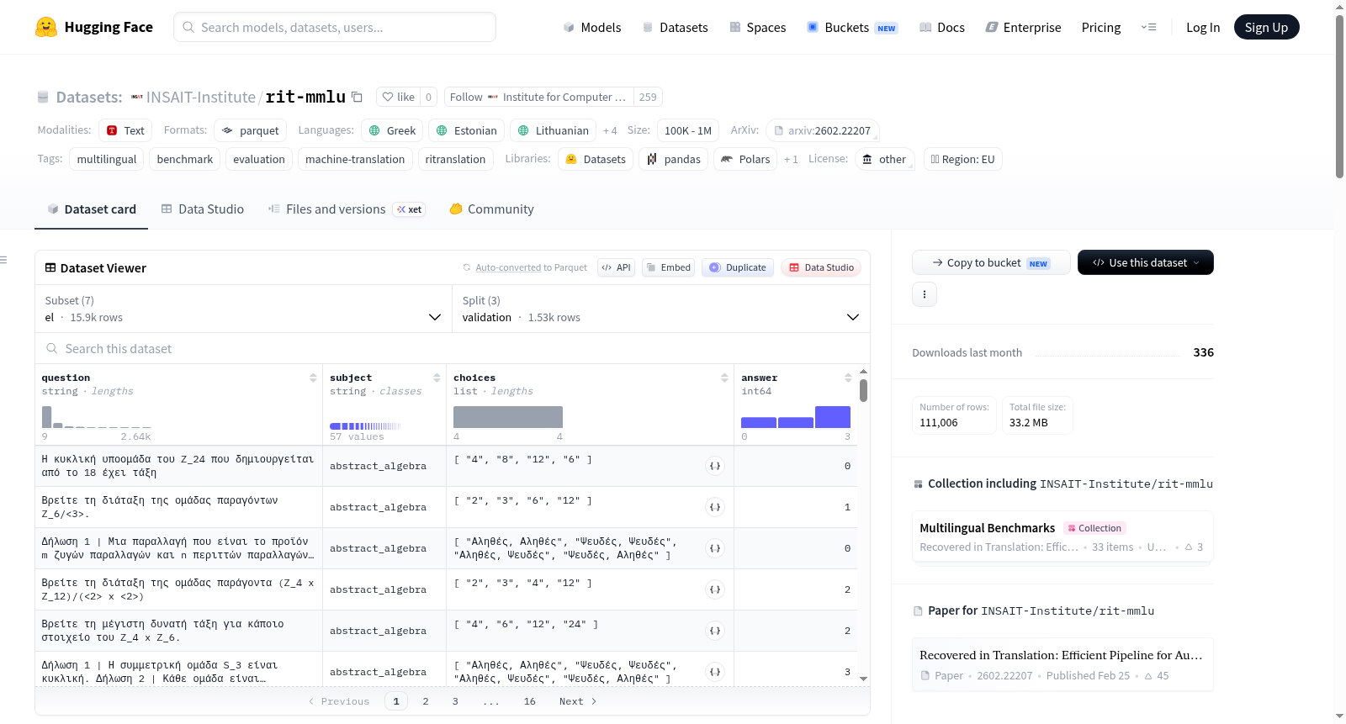1346x724 pixels.
Task: Open the API button in Dataset Viewer
Action: point(616,267)
